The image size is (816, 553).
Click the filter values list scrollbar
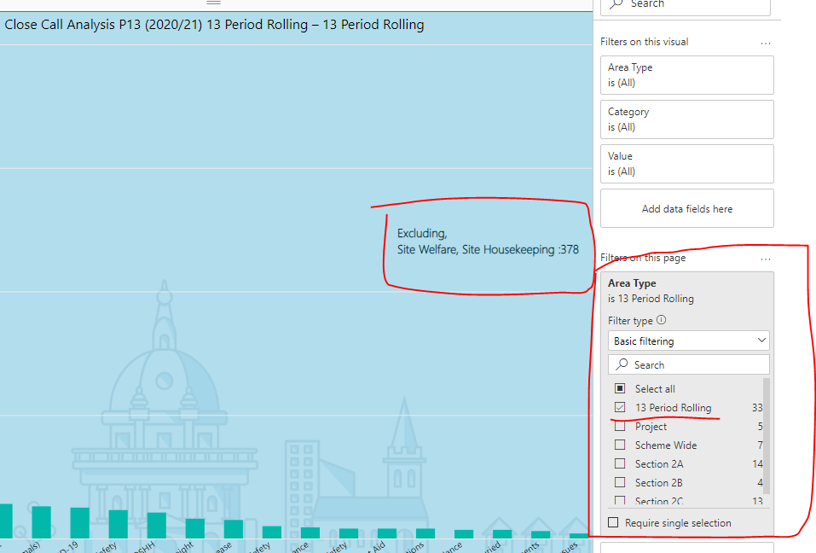point(766,436)
